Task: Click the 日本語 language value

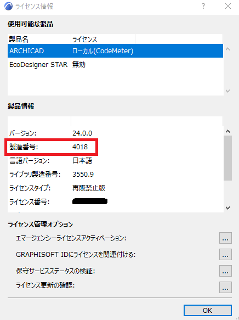Action: [x=82, y=161]
